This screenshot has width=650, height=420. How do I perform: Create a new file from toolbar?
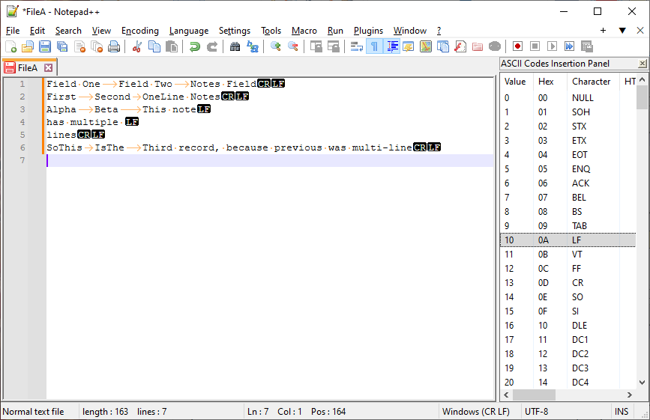click(x=10, y=46)
